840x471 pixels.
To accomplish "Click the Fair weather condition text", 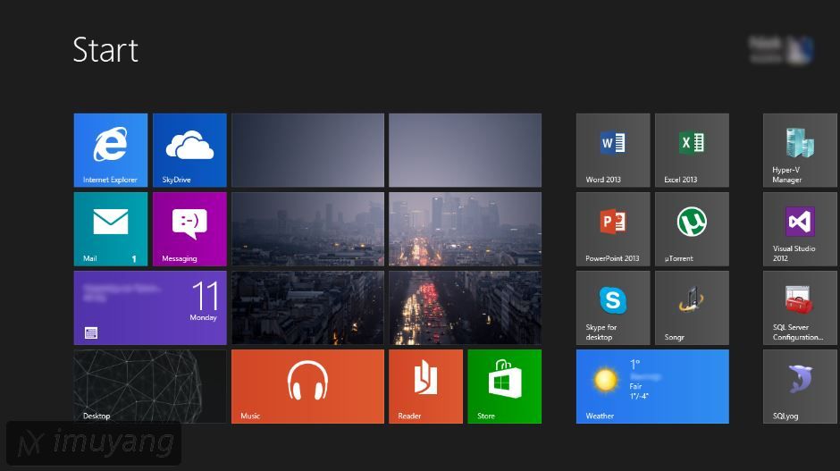I will click(635, 386).
